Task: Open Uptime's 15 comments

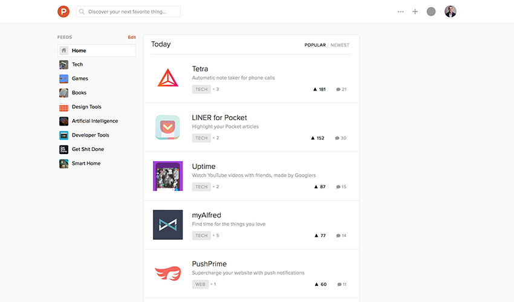Action: pyautogui.click(x=341, y=187)
